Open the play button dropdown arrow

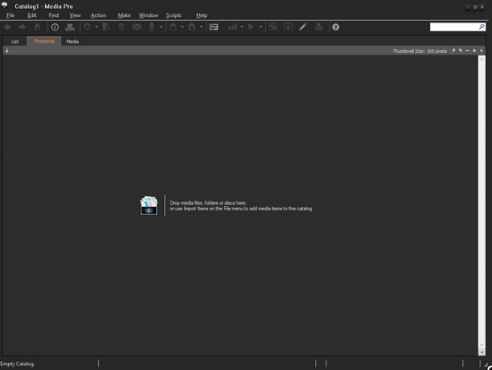coord(260,27)
